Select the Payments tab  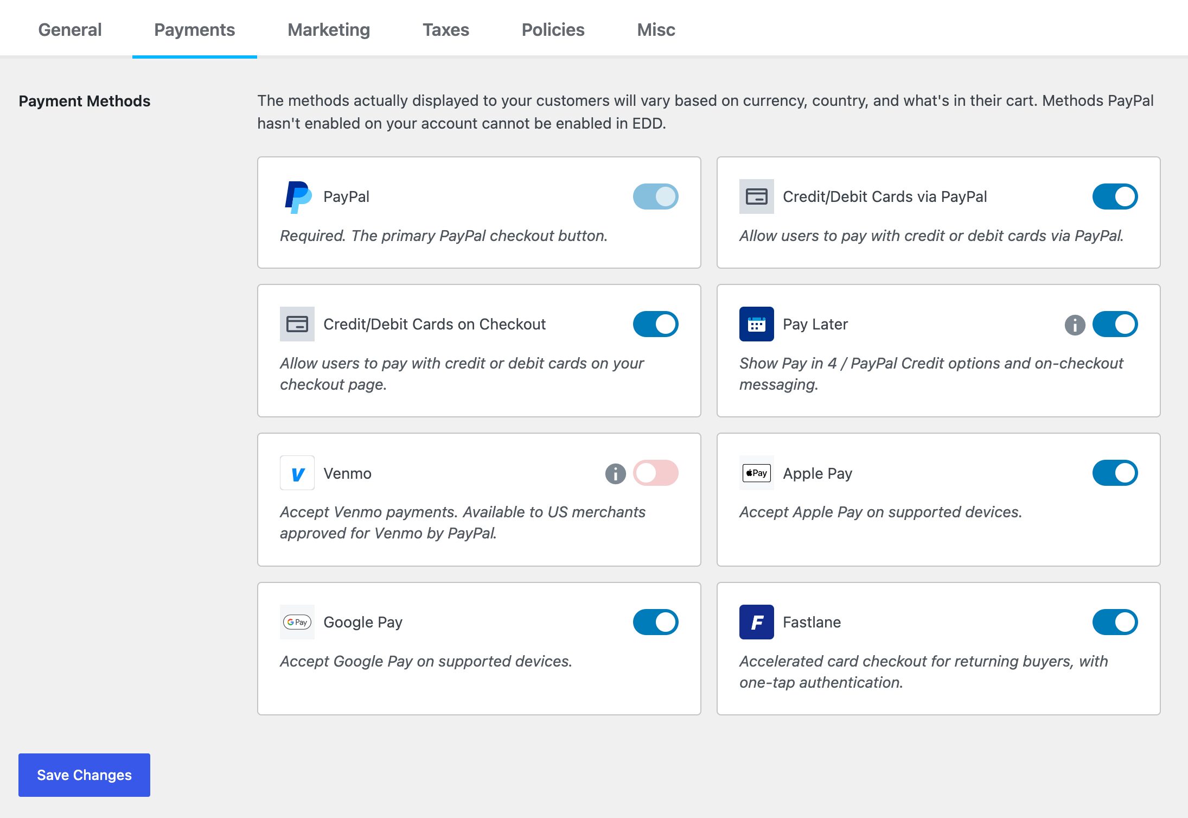coord(195,29)
